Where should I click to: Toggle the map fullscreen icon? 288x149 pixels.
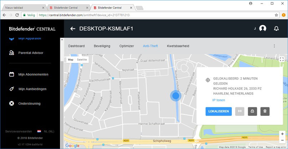pyautogui.click(x=282, y=59)
